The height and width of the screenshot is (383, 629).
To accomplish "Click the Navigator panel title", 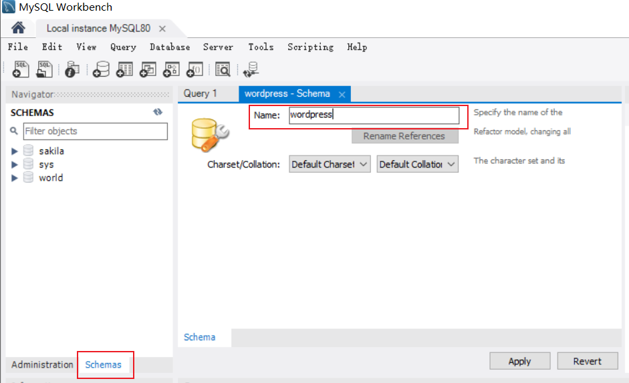I will tap(33, 94).
